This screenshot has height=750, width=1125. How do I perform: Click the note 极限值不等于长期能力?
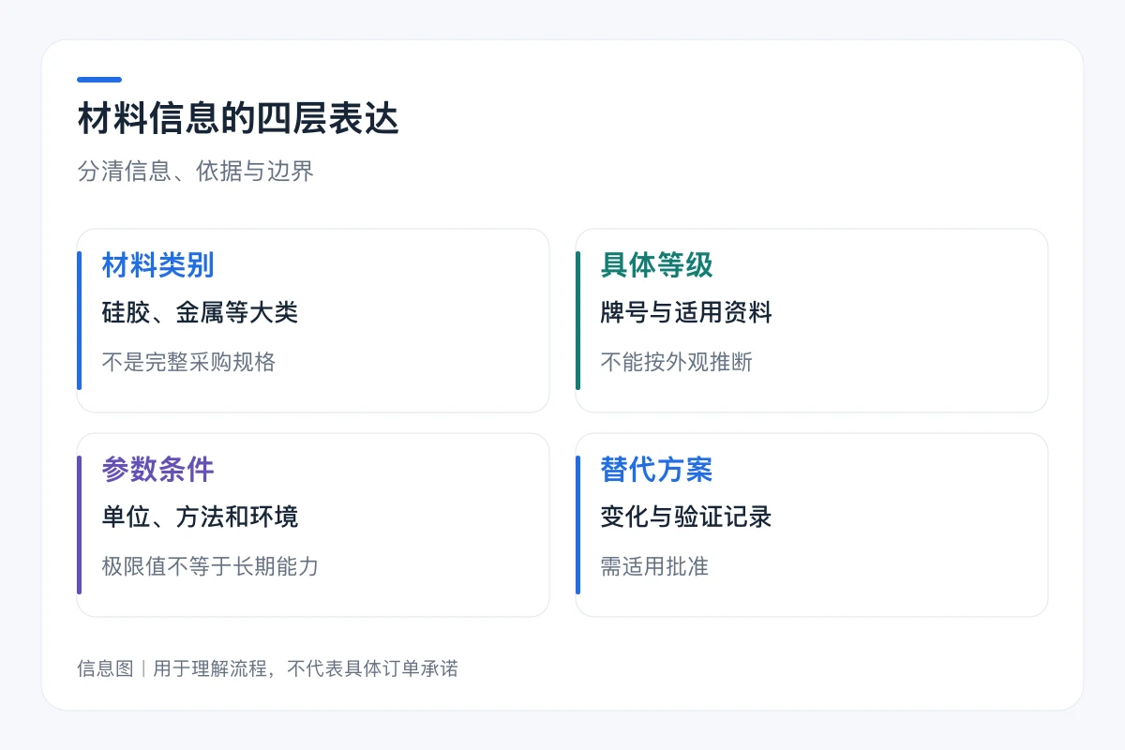click(x=210, y=566)
